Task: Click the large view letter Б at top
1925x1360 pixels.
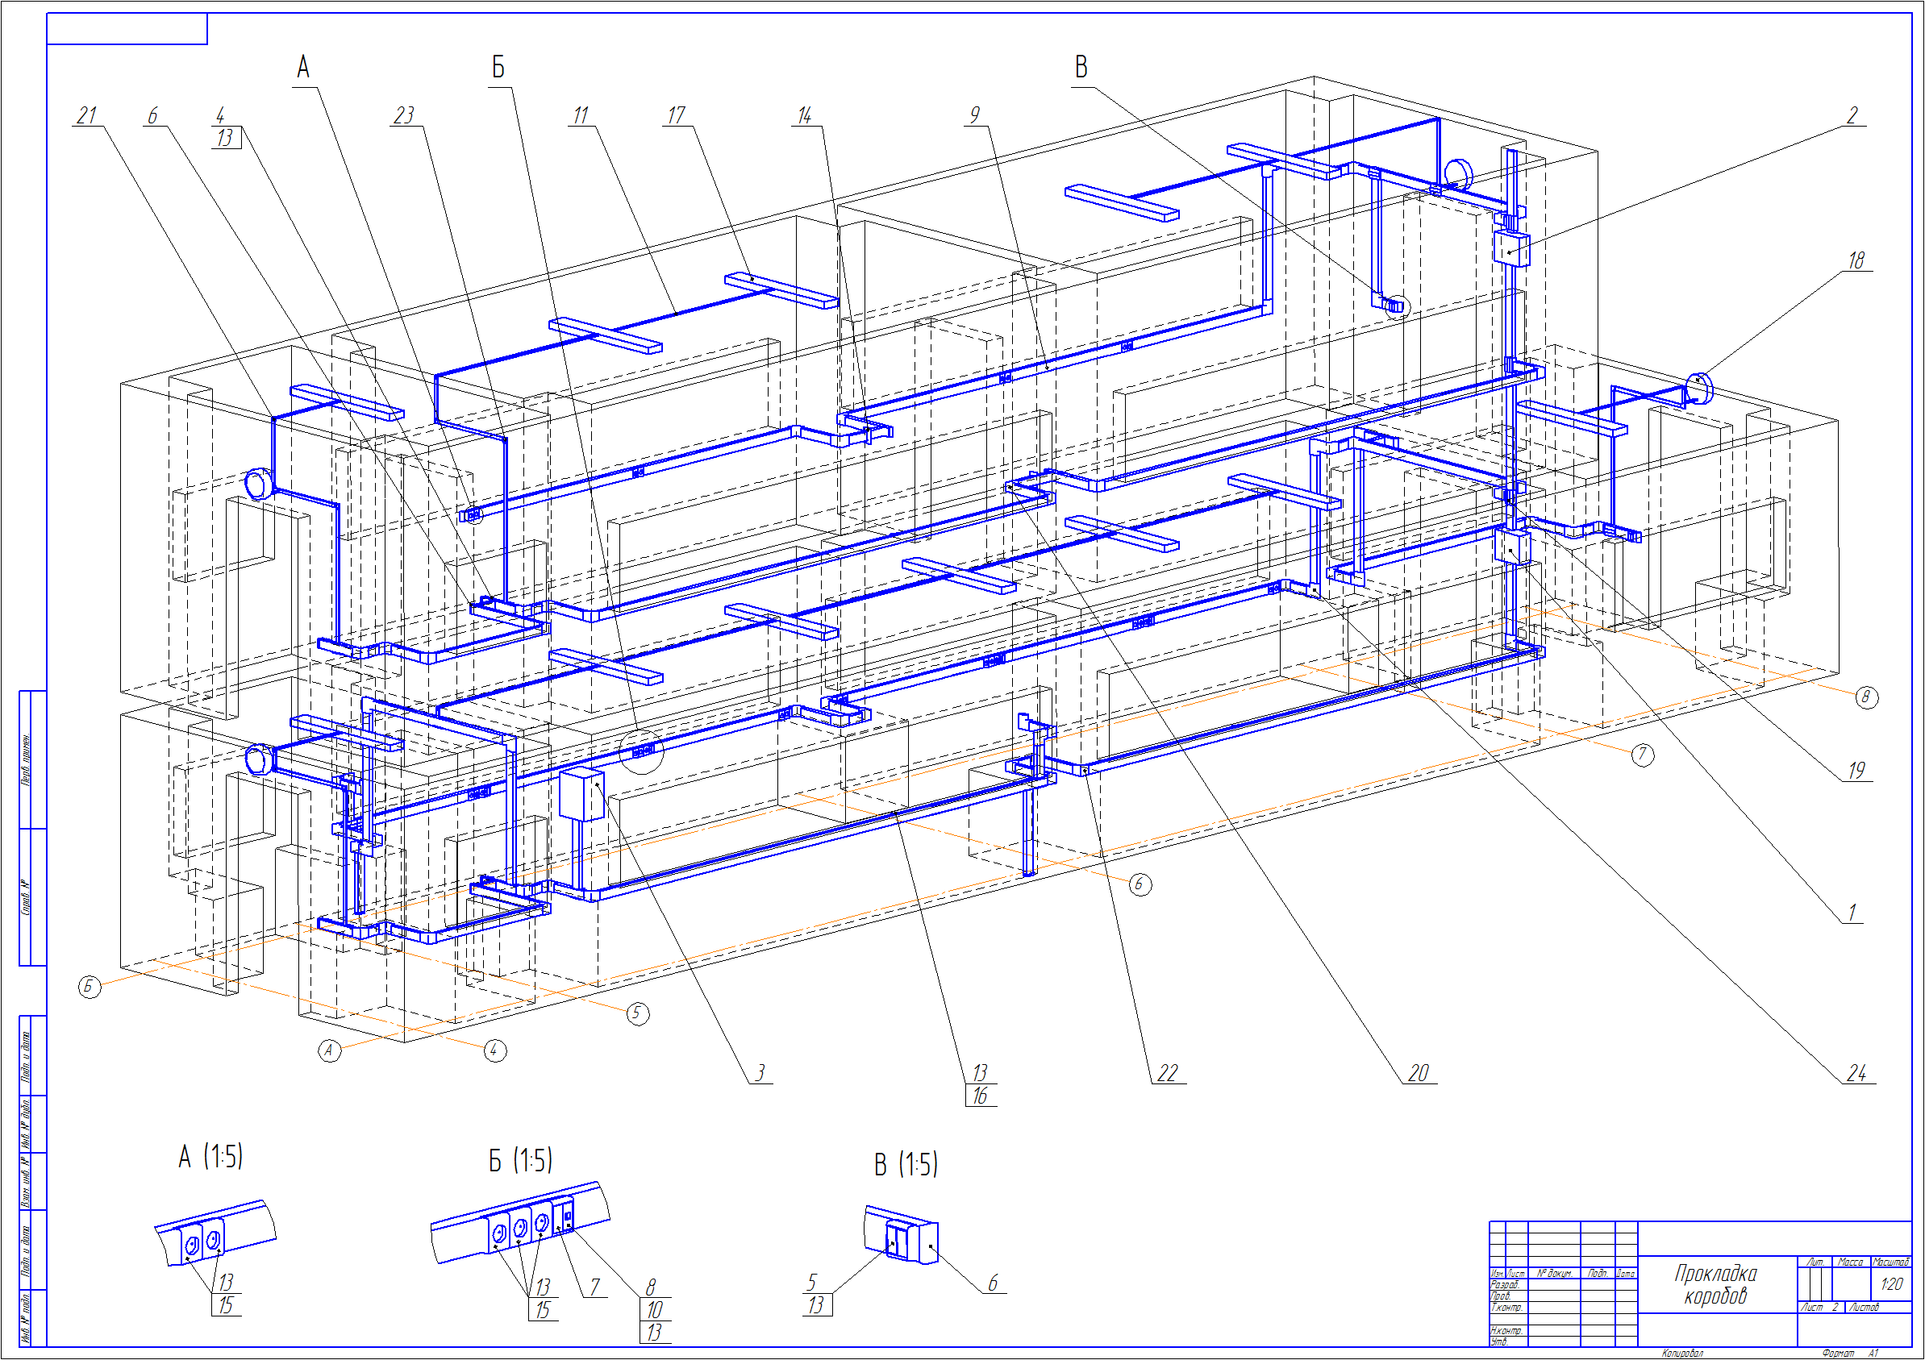Action: coord(498,67)
